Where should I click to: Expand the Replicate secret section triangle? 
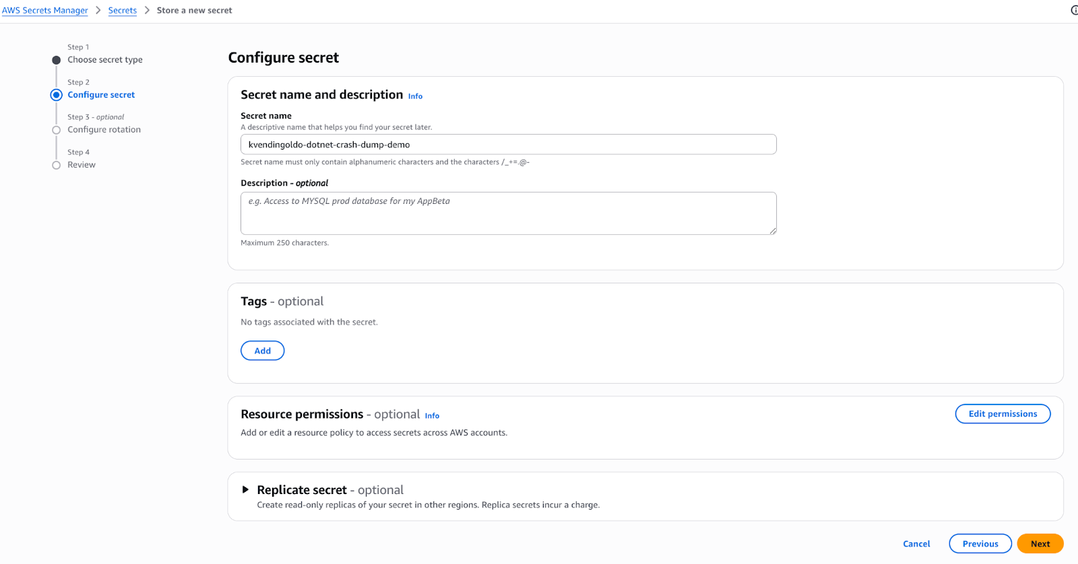coord(245,490)
